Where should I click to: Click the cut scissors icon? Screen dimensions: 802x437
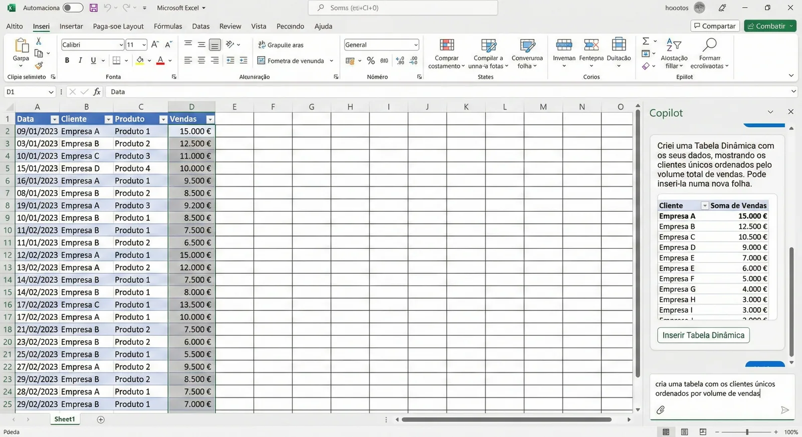coord(39,41)
